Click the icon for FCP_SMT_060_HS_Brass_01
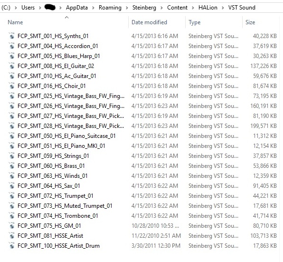This screenshot has height=262, width=283. [x=11, y=165]
